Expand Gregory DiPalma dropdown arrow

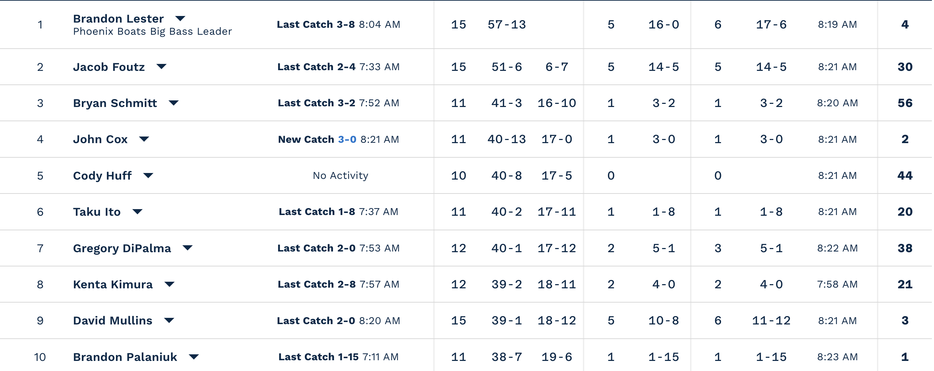[188, 248]
